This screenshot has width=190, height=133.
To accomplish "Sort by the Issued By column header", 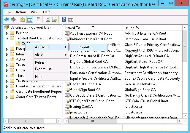I will click(x=152, y=28).
